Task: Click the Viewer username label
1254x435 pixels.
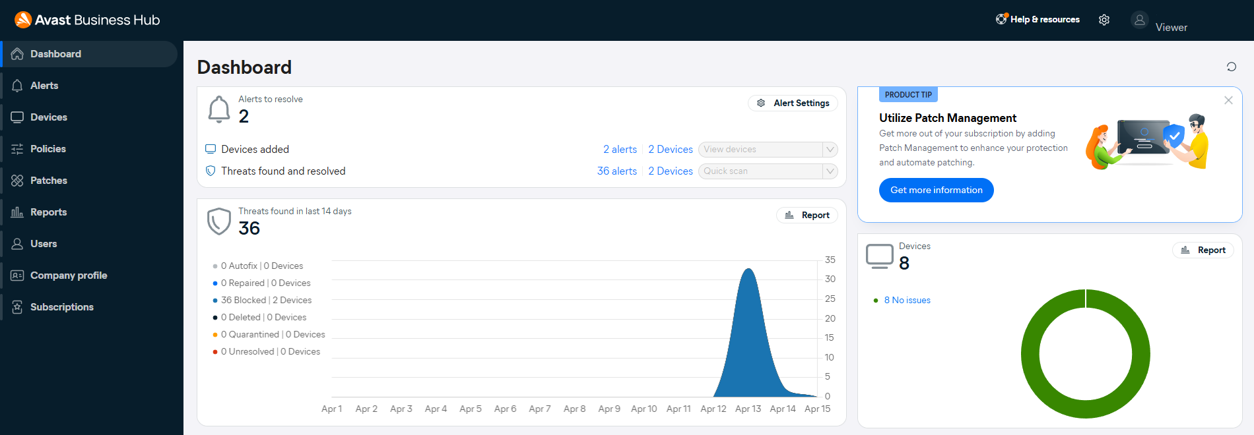Action: [x=1171, y=28]
